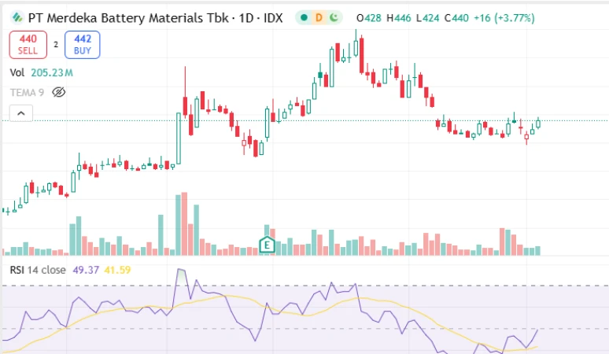Click the spread value between Sell and Buy
Screen dimensions: 609x354
(x=56, y=45)
